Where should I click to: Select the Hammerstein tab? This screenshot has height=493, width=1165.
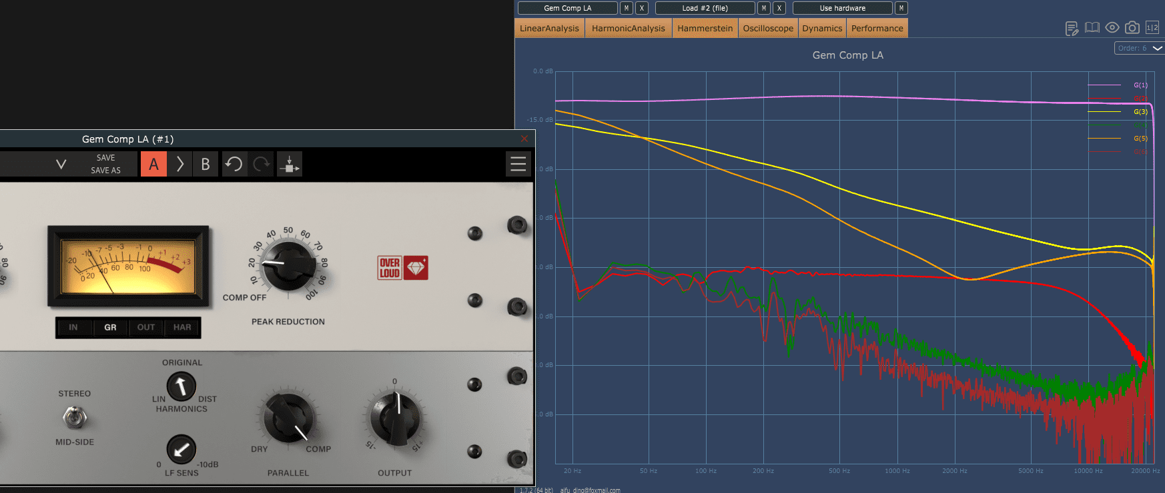705,28
